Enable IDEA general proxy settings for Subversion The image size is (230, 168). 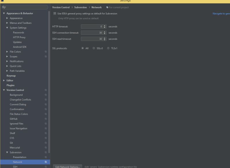[x=54, y=13]
